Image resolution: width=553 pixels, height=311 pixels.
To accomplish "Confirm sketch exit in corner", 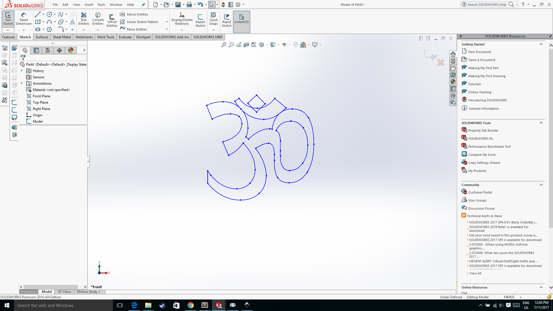I will 430,55.
